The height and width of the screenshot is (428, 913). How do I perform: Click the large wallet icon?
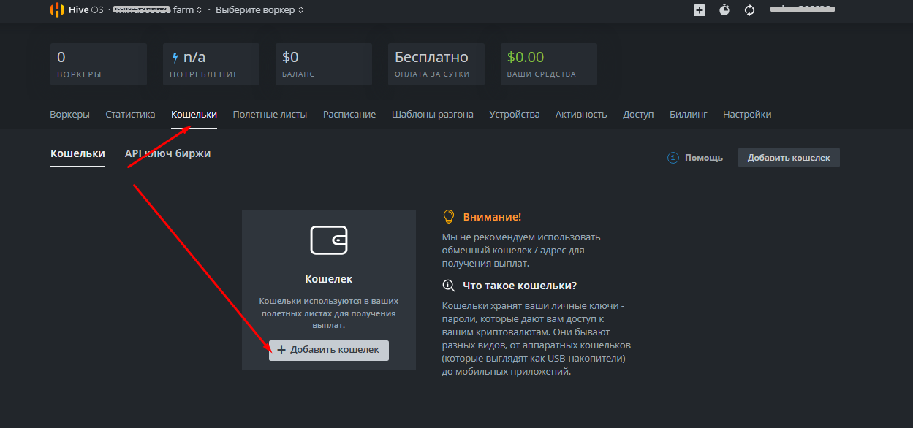pos(329,240)
